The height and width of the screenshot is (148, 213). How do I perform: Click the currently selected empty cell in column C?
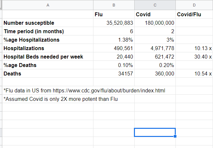(155, 132)
